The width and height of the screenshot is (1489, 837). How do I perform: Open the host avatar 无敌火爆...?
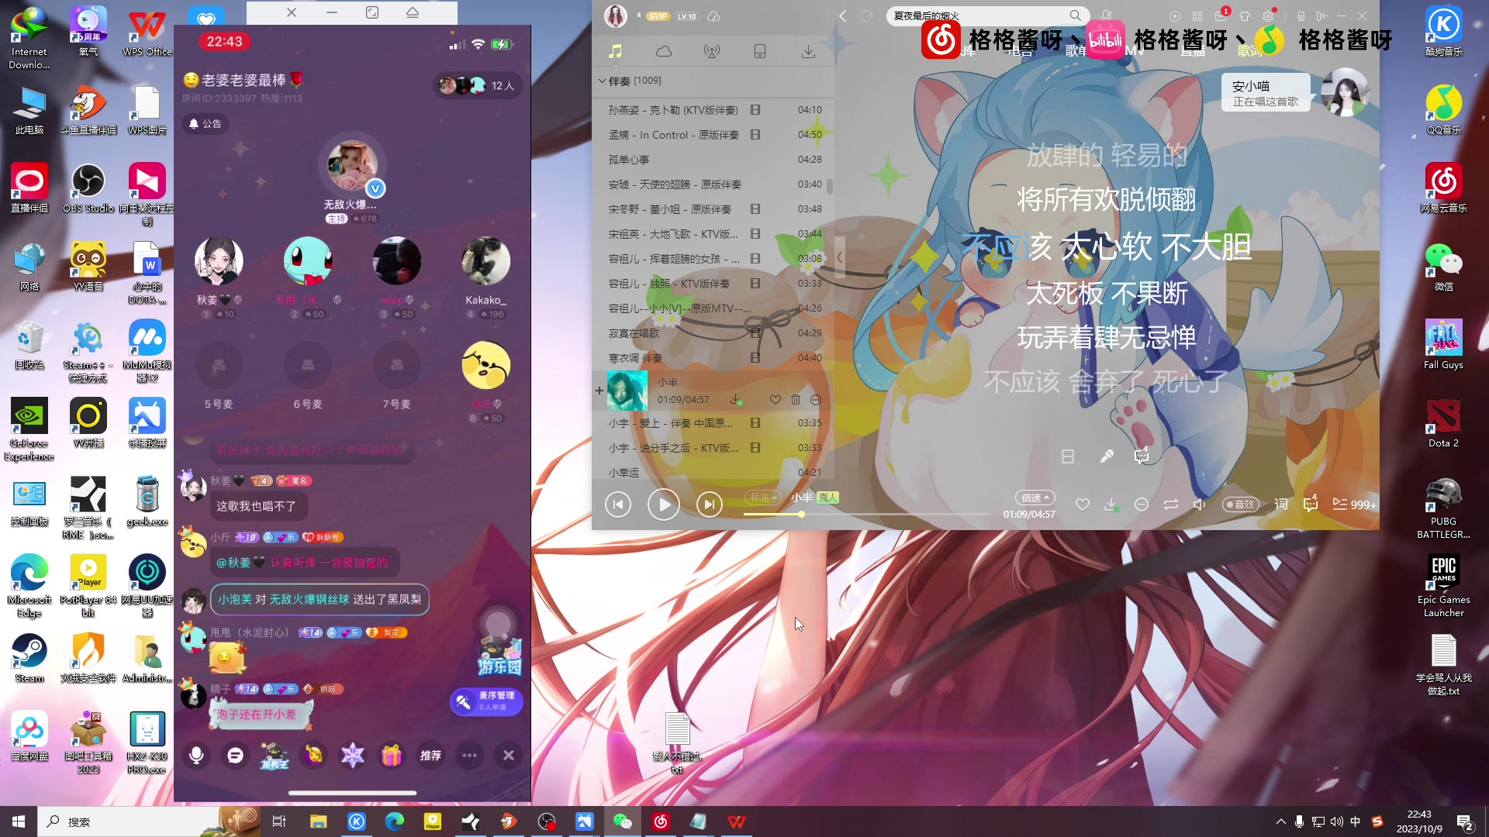353,167
